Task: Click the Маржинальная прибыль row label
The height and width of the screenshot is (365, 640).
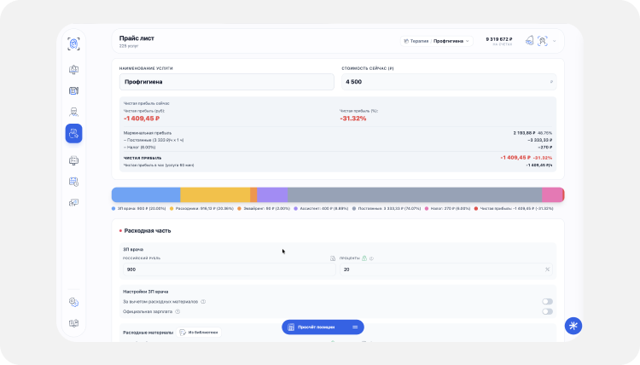Action: coord(148,133)
